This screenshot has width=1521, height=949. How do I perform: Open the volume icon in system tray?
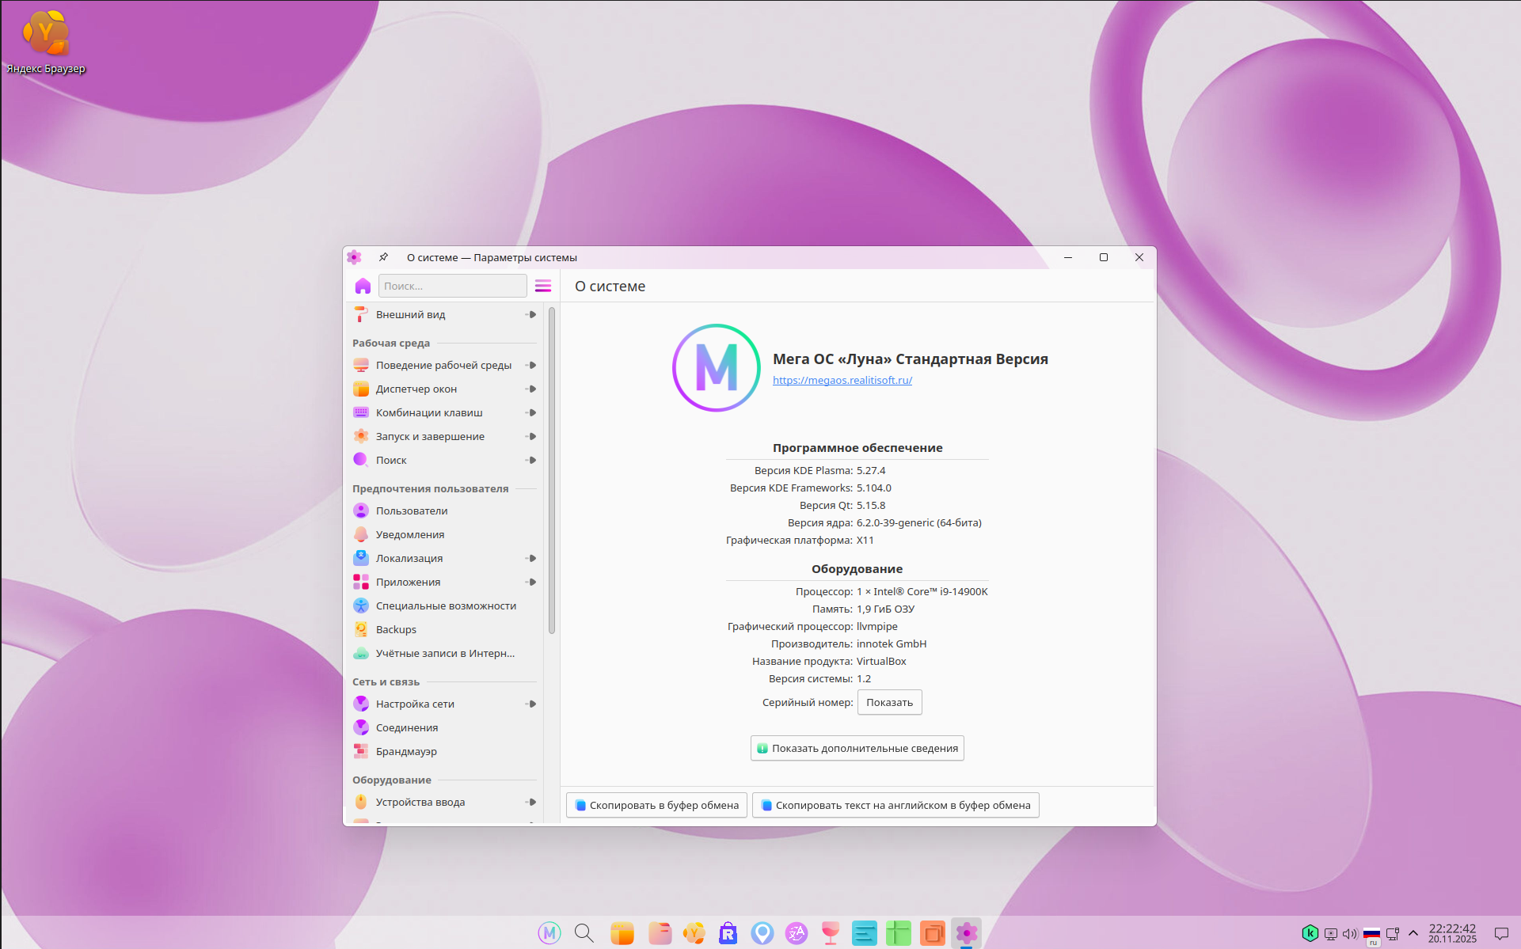pyautogui.click(x=1350, y=934)
